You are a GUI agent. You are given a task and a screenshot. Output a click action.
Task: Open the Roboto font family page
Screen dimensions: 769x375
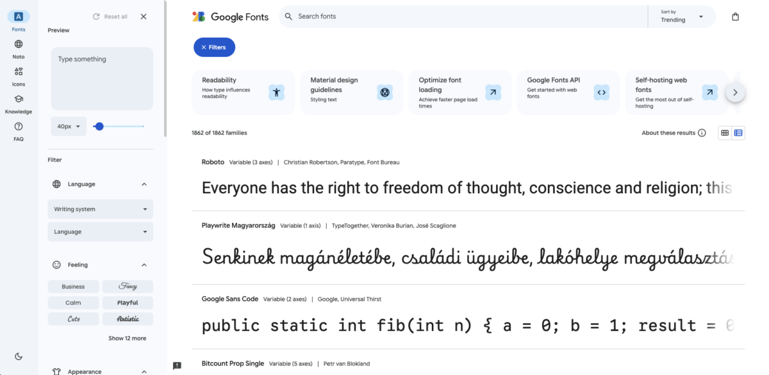point(213,161)
